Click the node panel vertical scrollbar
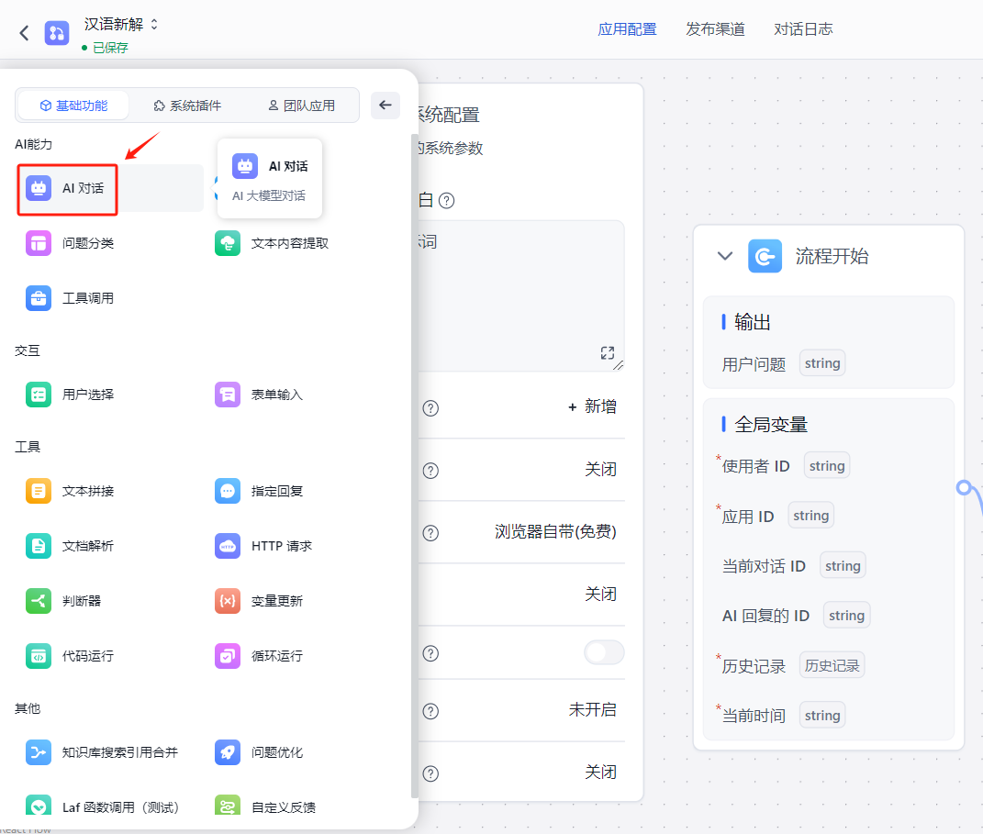The width and height of the screenshot is (983, 834). [414, 465]
